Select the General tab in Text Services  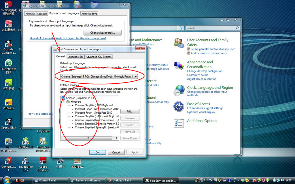[x=60, y=56]
